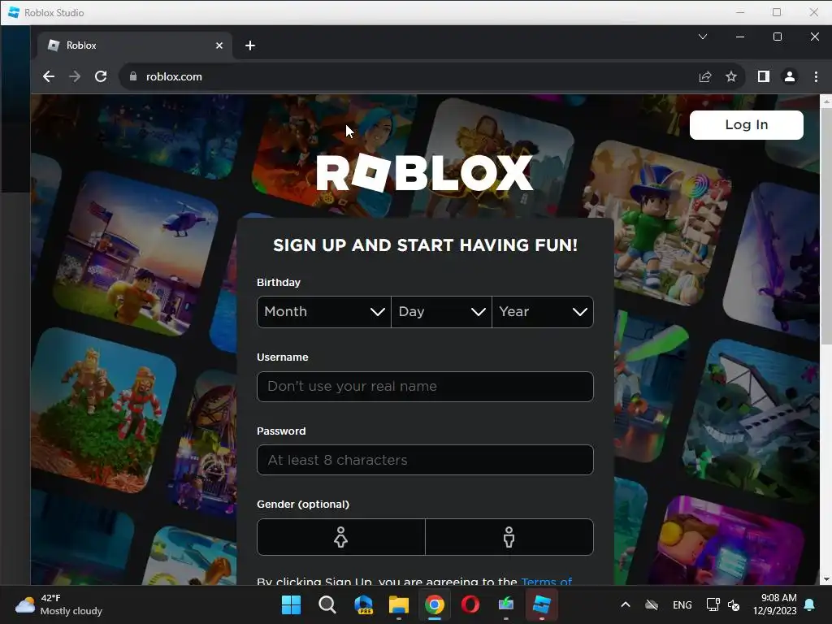The height and width of the screenshot is (624, 832).
Task: Go back using the browser back arrow
Action: 48,76
